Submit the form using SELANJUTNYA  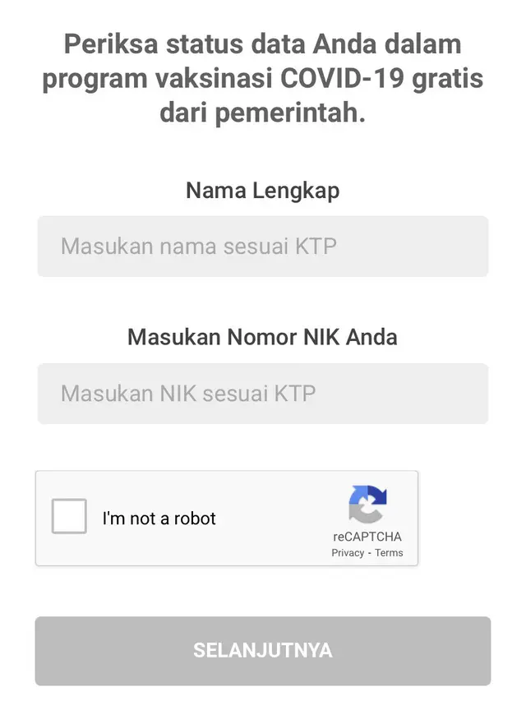262,651
